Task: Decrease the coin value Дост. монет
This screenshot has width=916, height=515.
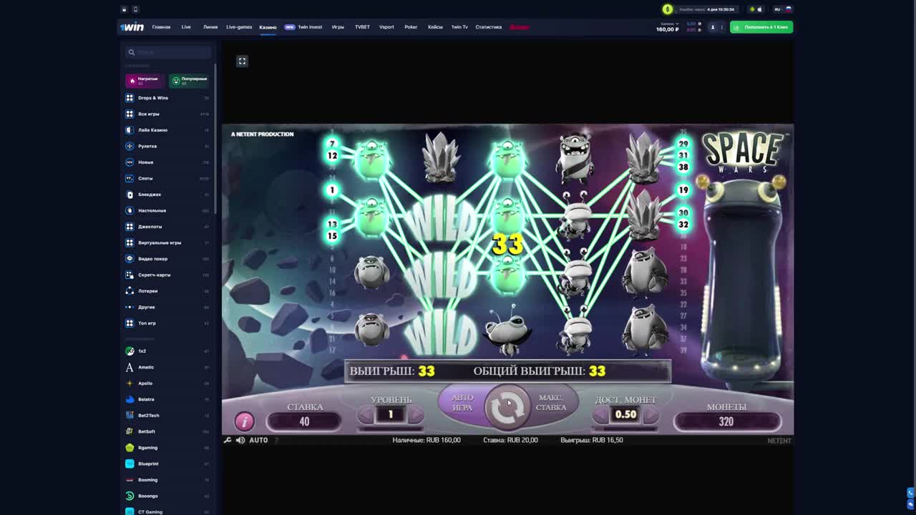Action: coord(600,415)
